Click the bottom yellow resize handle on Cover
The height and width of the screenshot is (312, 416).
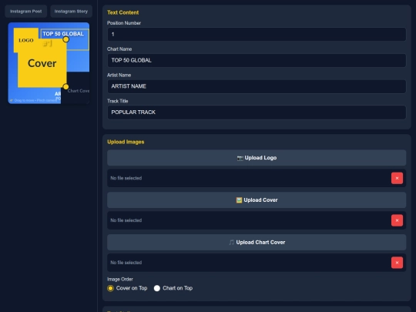65,87
